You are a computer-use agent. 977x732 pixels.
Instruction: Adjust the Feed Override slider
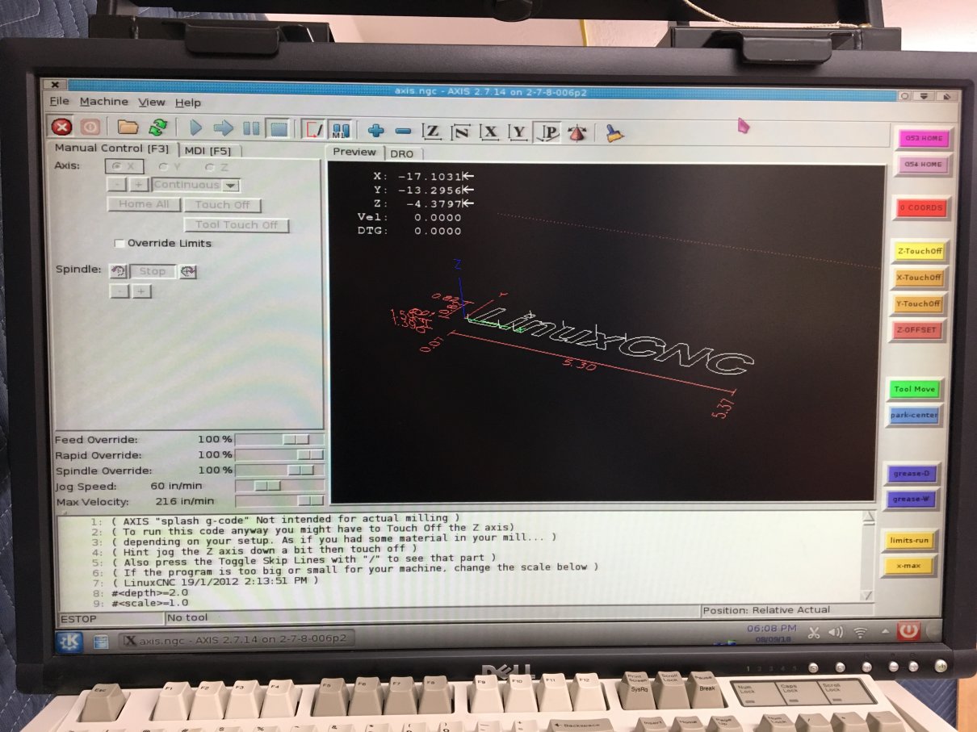pyautogui.click(x=279, y=439)
